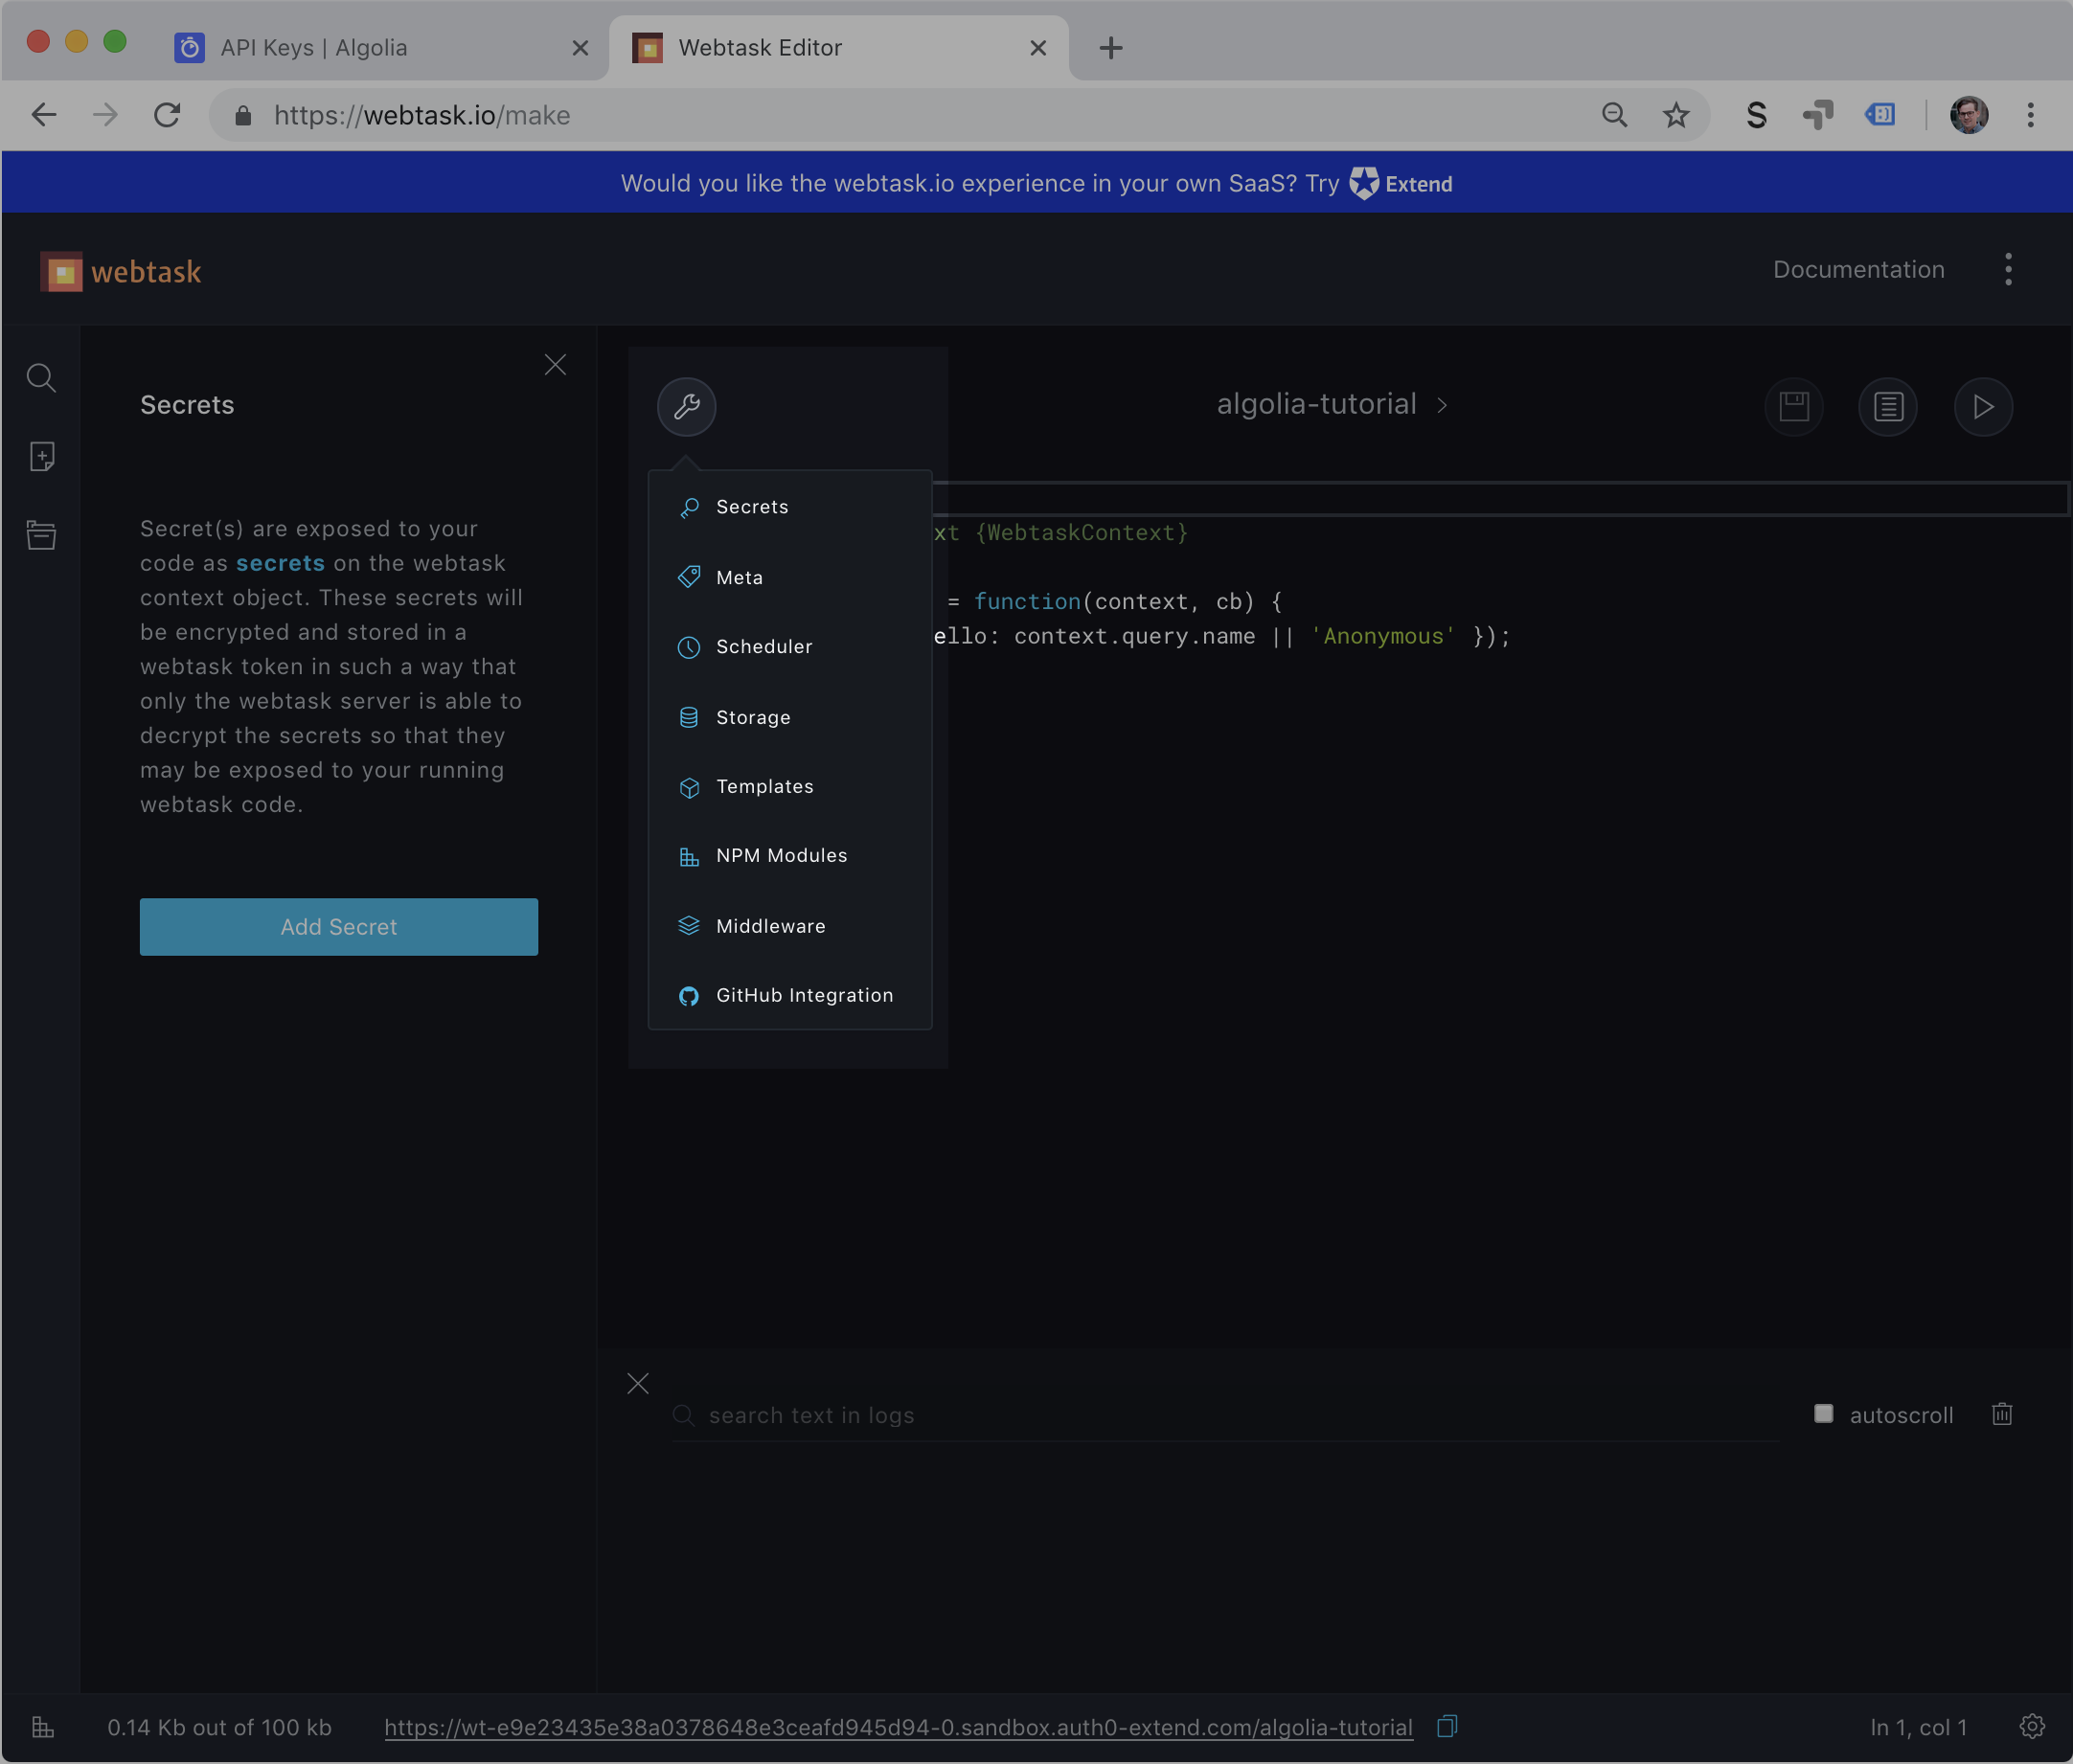
Task: Open the webtasks archive list icon
Action: 41,535
